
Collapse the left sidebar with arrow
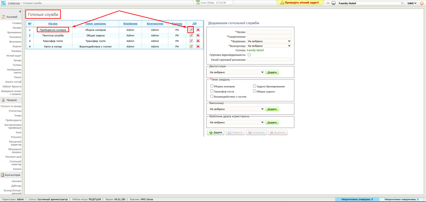tap(20, 12)
